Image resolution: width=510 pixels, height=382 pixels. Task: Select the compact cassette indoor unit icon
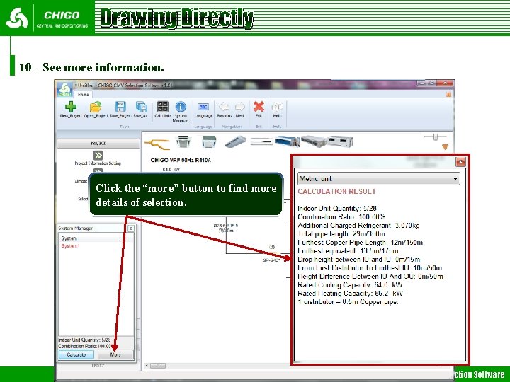[209, 141]
